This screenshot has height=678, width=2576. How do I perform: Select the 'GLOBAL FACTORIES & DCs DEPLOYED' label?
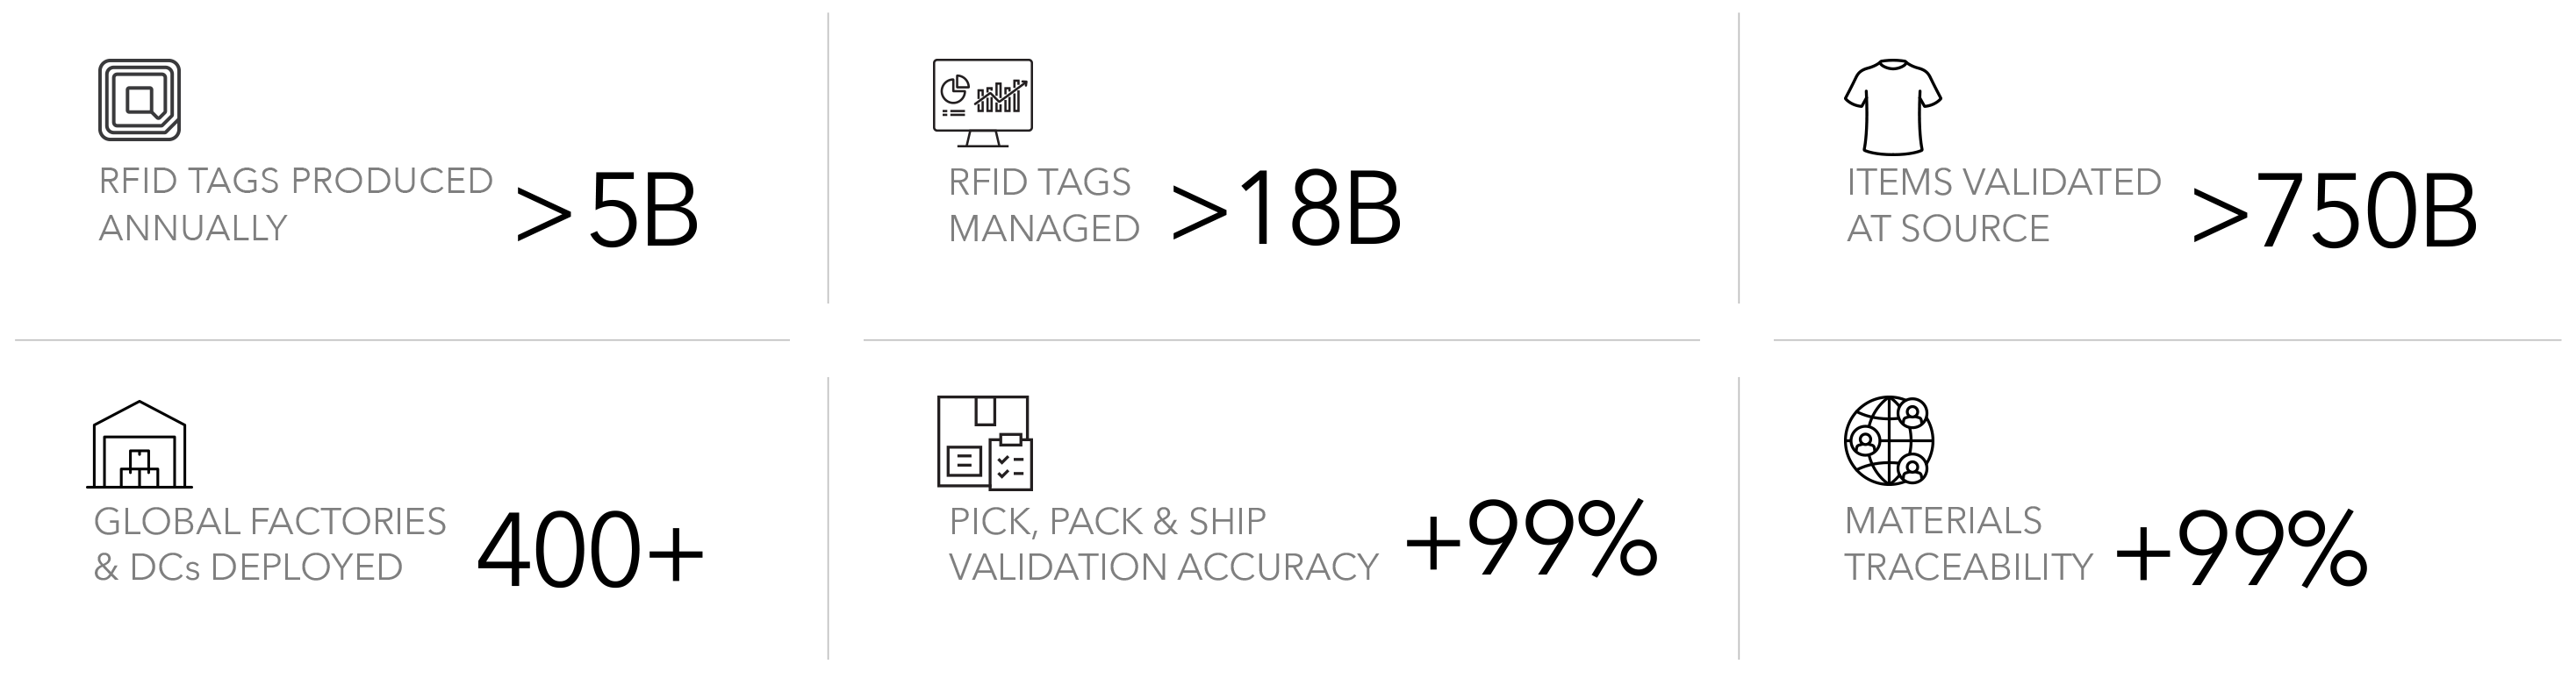coord(270,544)
